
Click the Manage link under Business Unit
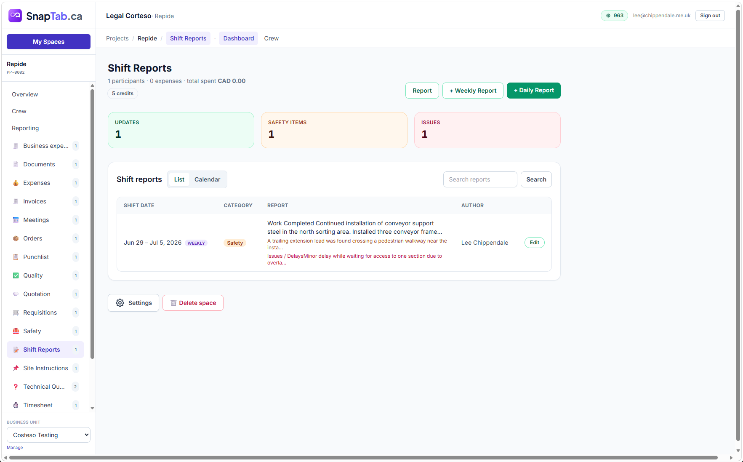tap(15, 448)
